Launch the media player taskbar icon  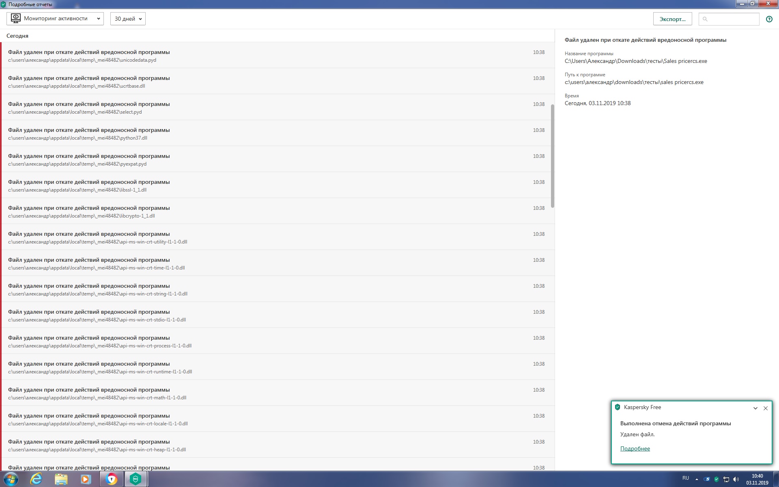coord(86,479)
